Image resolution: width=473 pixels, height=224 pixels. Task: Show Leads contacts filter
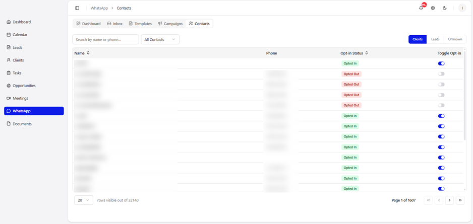point(435,39)
